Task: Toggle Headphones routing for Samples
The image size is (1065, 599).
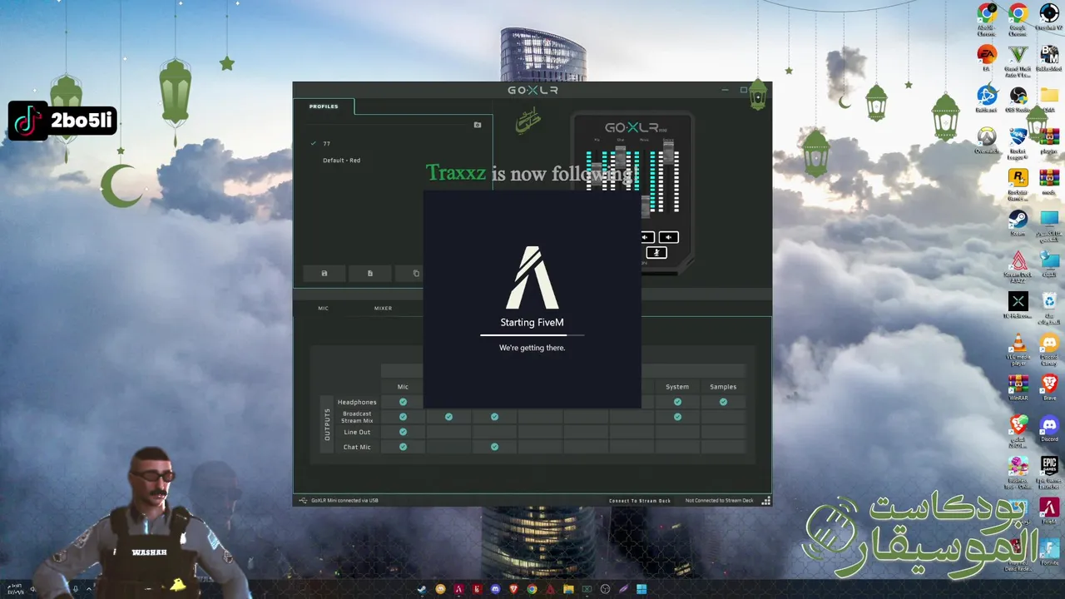Action: click(x=723, y=402)
